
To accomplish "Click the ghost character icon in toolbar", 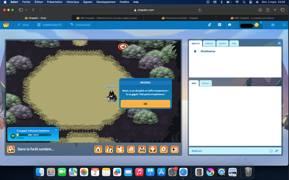I will 153,149.
